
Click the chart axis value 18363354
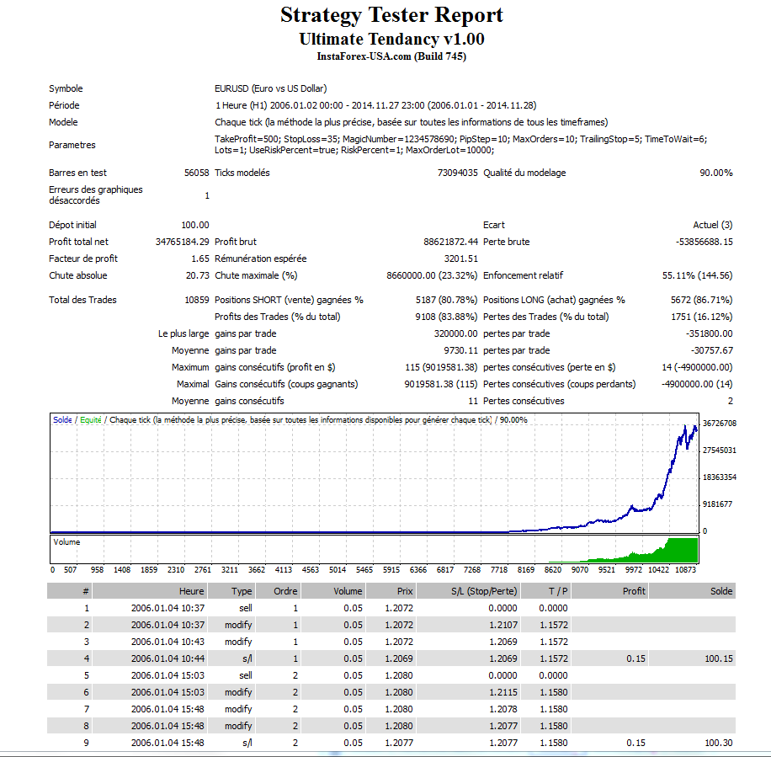[x=720, y=477]
